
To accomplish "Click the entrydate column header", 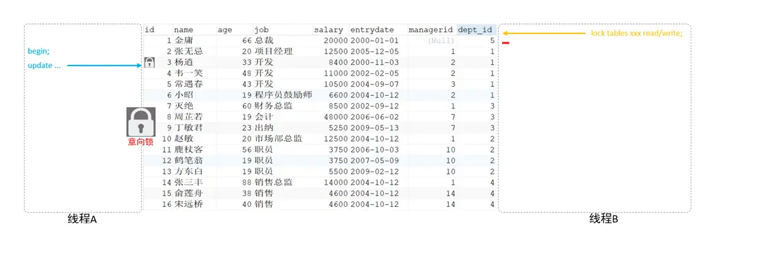I will point(372,30).
